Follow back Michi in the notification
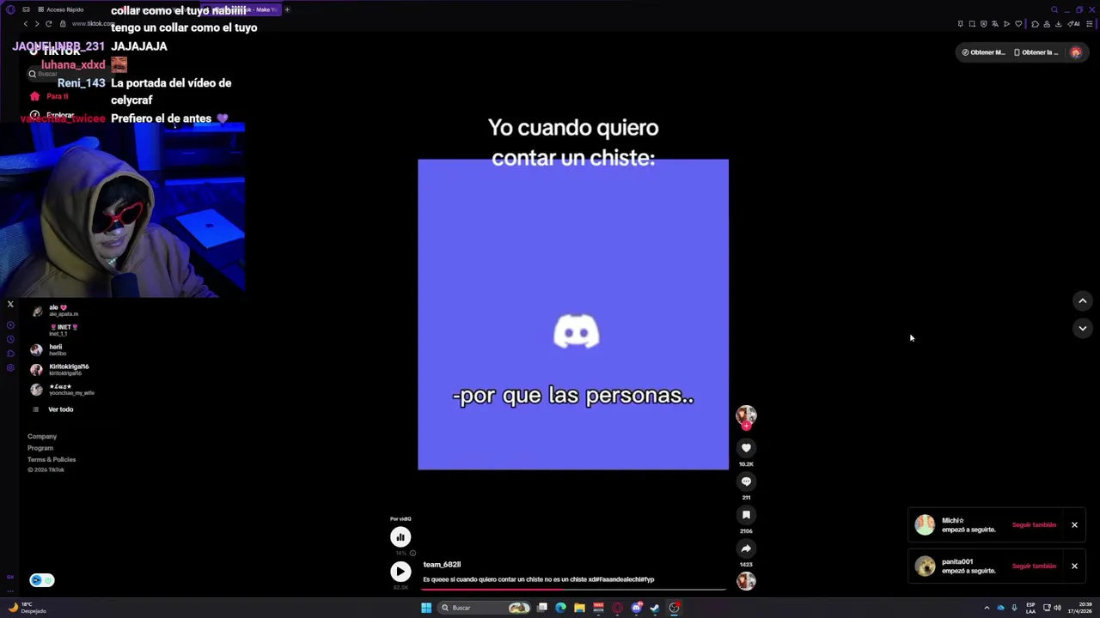 point(1034,525)
